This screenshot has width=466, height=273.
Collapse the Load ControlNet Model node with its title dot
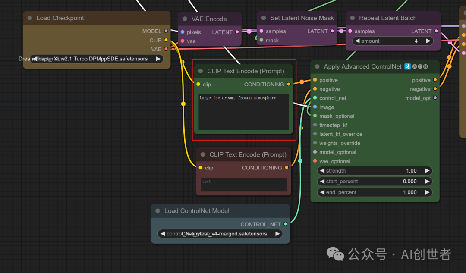click(x=158, y=211)
